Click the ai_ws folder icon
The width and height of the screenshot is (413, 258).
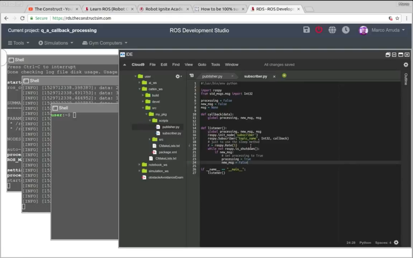[x=144, y=82]
